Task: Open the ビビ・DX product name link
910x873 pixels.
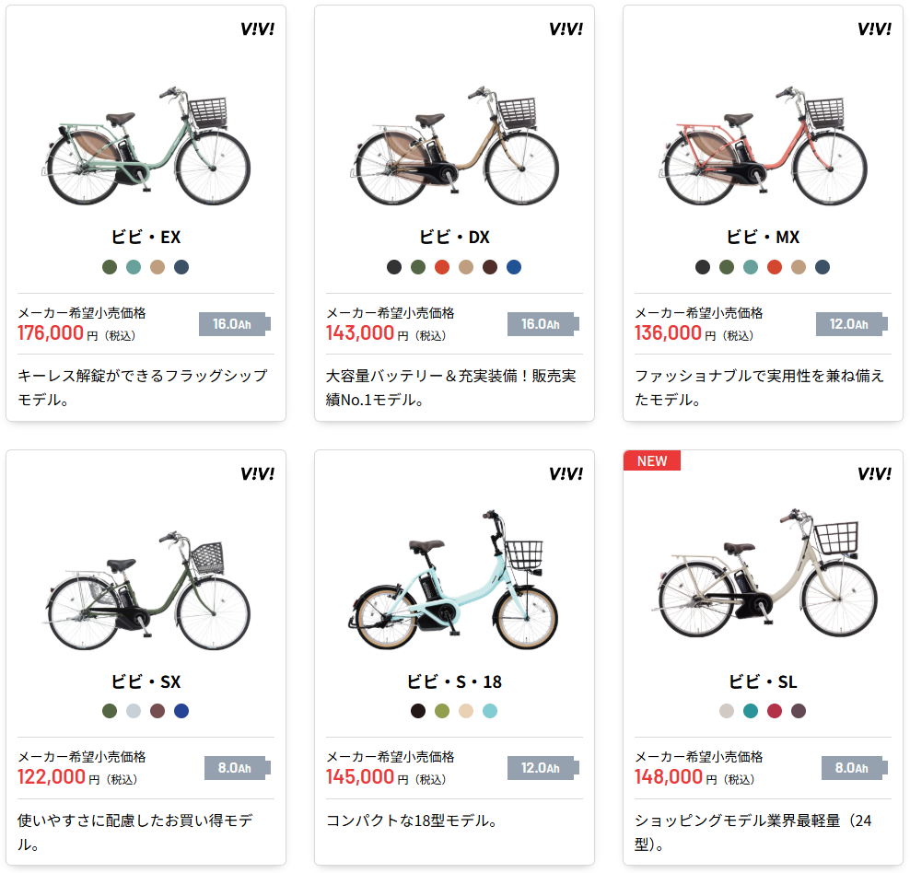Action: pyautogui.click(x=454, y=238)
